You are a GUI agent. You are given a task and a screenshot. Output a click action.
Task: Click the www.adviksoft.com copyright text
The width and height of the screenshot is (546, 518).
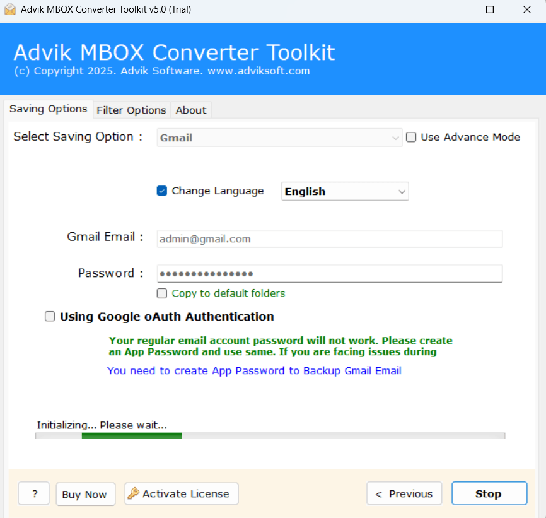pyautogui.click(x=162, y=71)
